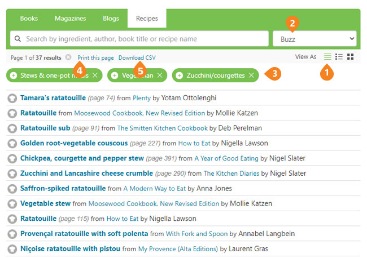Screen dimensions: 367x258
Task: Click bookmark icon beside Provençal ratatouille with soft polenta
Action: point(12,234)
